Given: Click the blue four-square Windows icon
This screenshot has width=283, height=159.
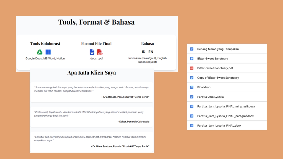Looking at the screenshot, I should (48, 52).
